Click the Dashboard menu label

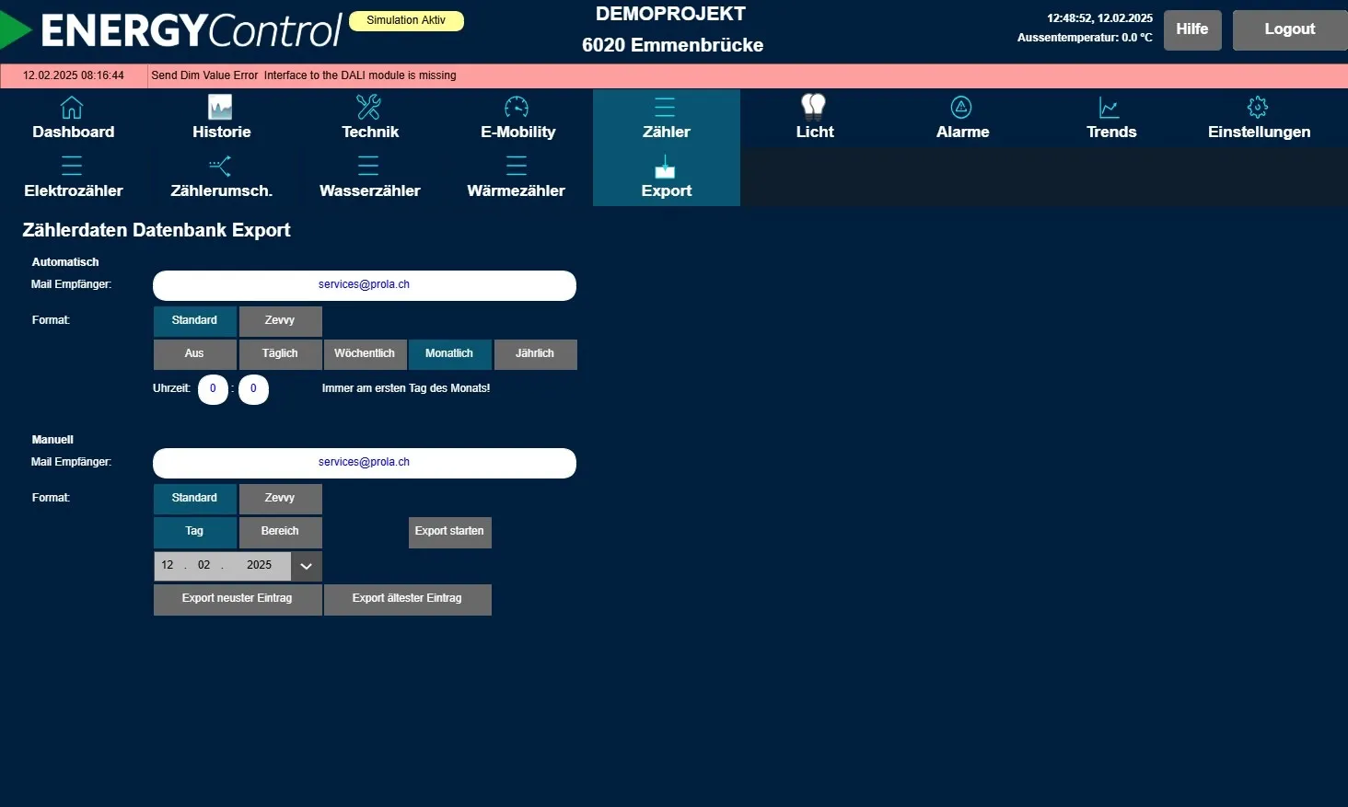pos(74,132)
